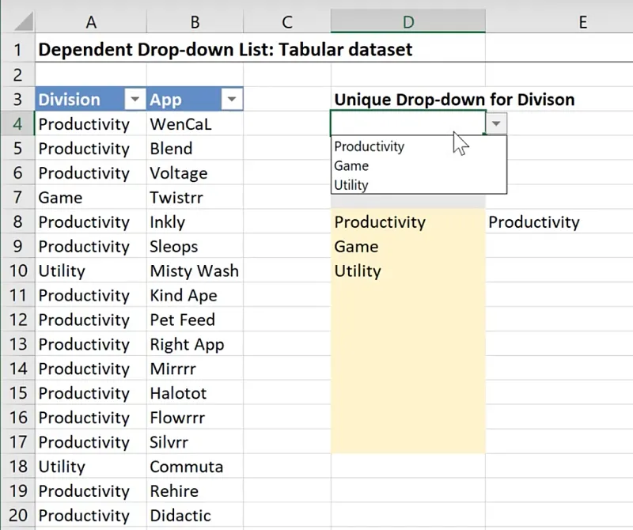Viewport: 633px width, 530px height.
Task: Click the drop-down arrow beside cell D4
Action: 496,123
